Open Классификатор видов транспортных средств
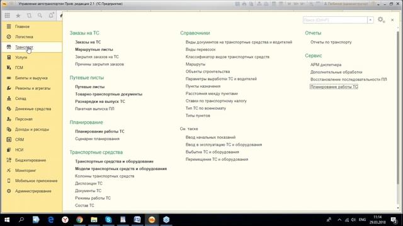The image size is (403, 226). point(227,57)
